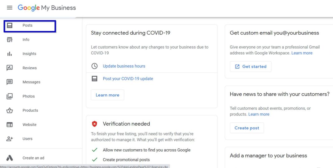Open Users in the sidebar
The width and height of the screenshot is (333, 168).
click(27, 139)
